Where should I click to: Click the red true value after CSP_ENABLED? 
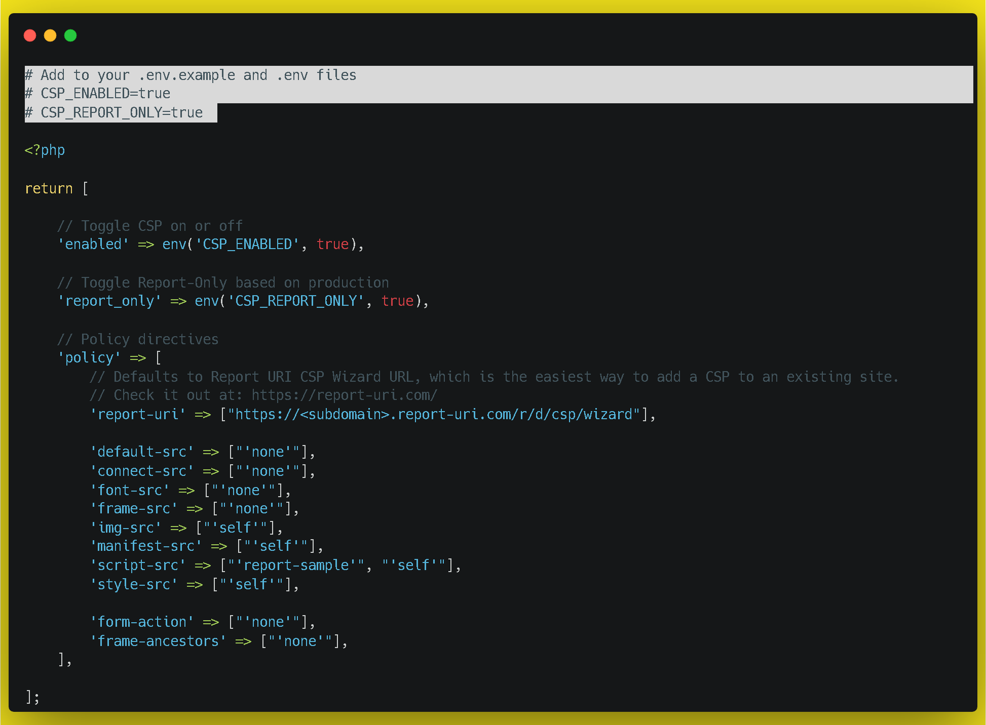(x=332, y=244)
